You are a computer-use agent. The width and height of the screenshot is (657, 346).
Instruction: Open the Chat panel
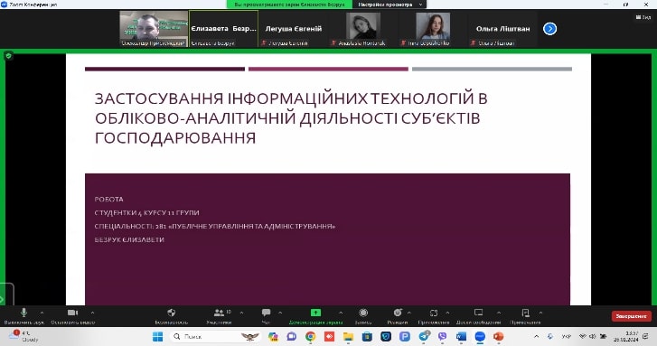[266, 316]
